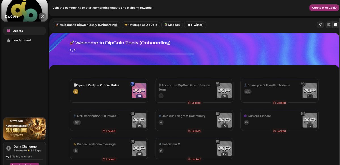Click the file icon under Discord welcome message
Screen dimensions: 340x165
point(76,151)
